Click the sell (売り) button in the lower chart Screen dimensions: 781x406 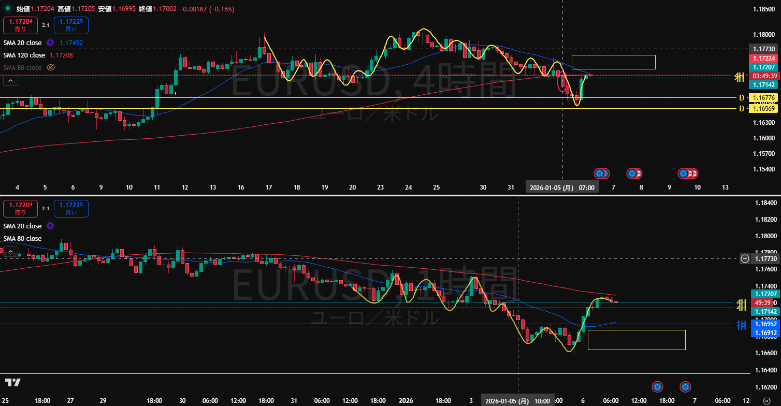point(20,209)
